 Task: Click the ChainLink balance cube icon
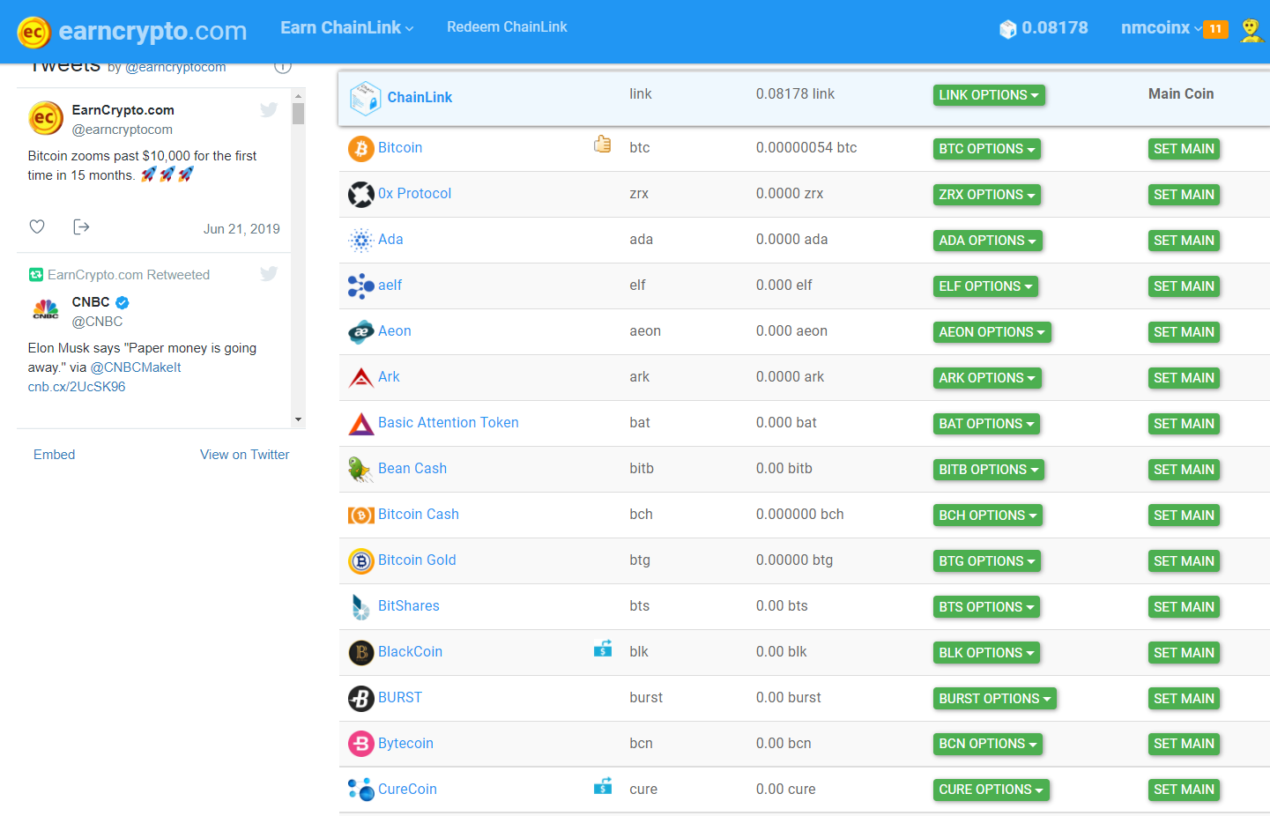pos(1007,29)
